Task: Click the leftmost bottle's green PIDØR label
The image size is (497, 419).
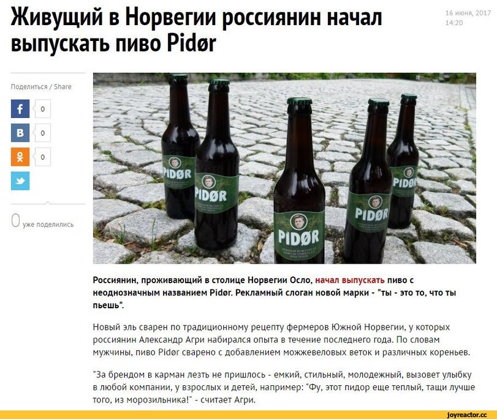Action: click(x=178, y=172)
